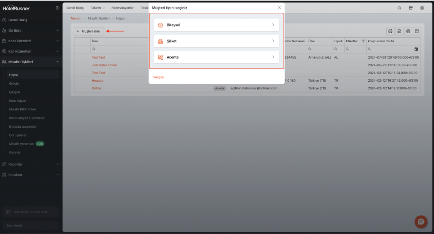
Task: Open calendar picker in Oluşturulma Tarihi filter
Action: point(416,49)
